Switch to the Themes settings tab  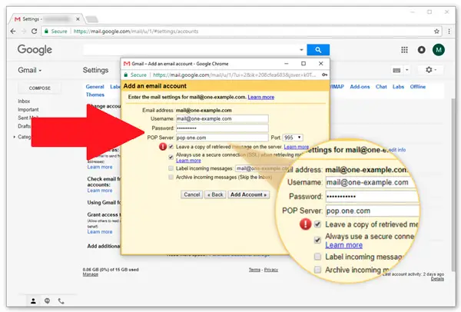click(x=95, y=95)
